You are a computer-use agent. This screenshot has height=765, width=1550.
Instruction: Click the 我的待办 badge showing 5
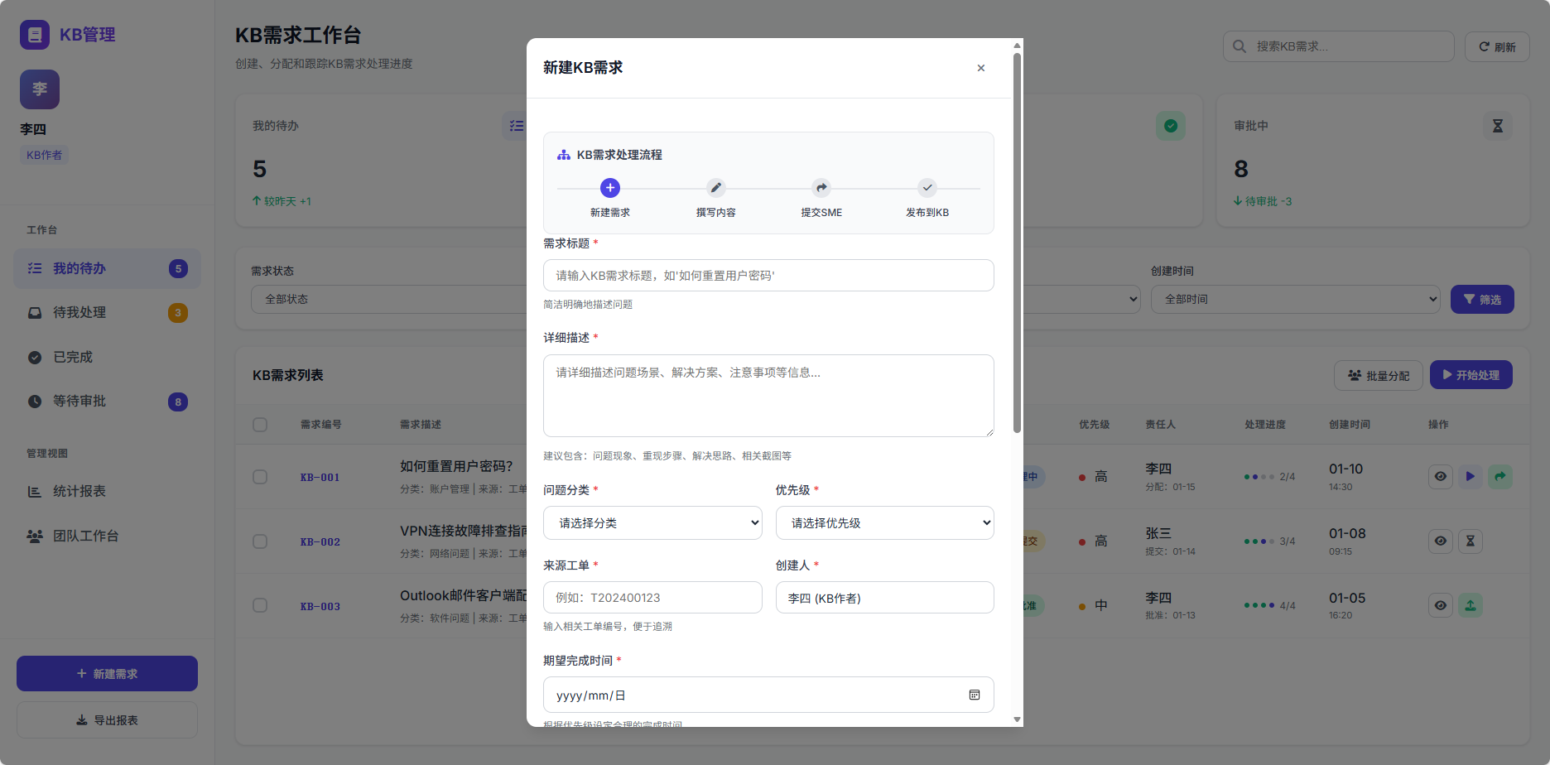(178, 268)
